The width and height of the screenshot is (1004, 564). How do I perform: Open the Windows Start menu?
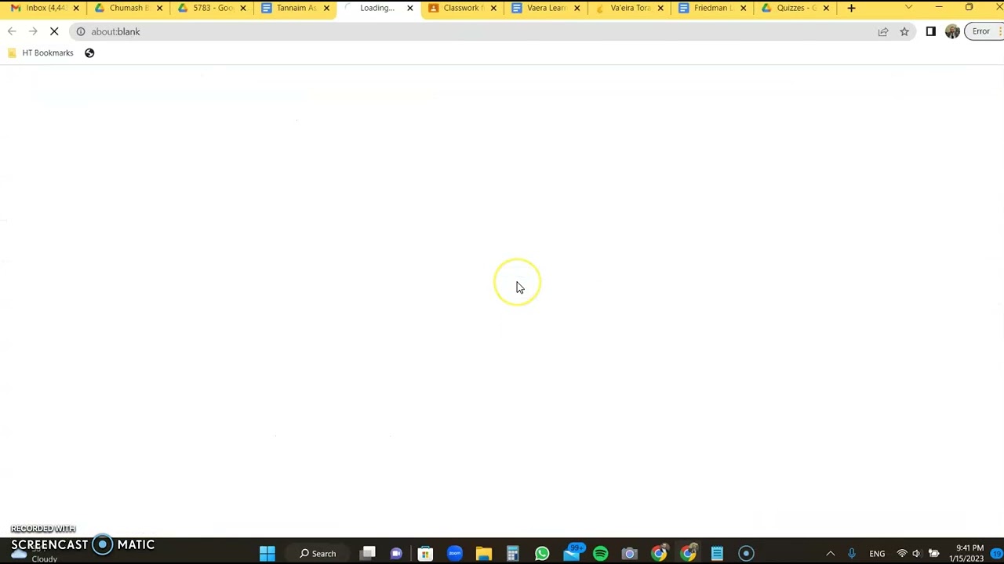267,554
